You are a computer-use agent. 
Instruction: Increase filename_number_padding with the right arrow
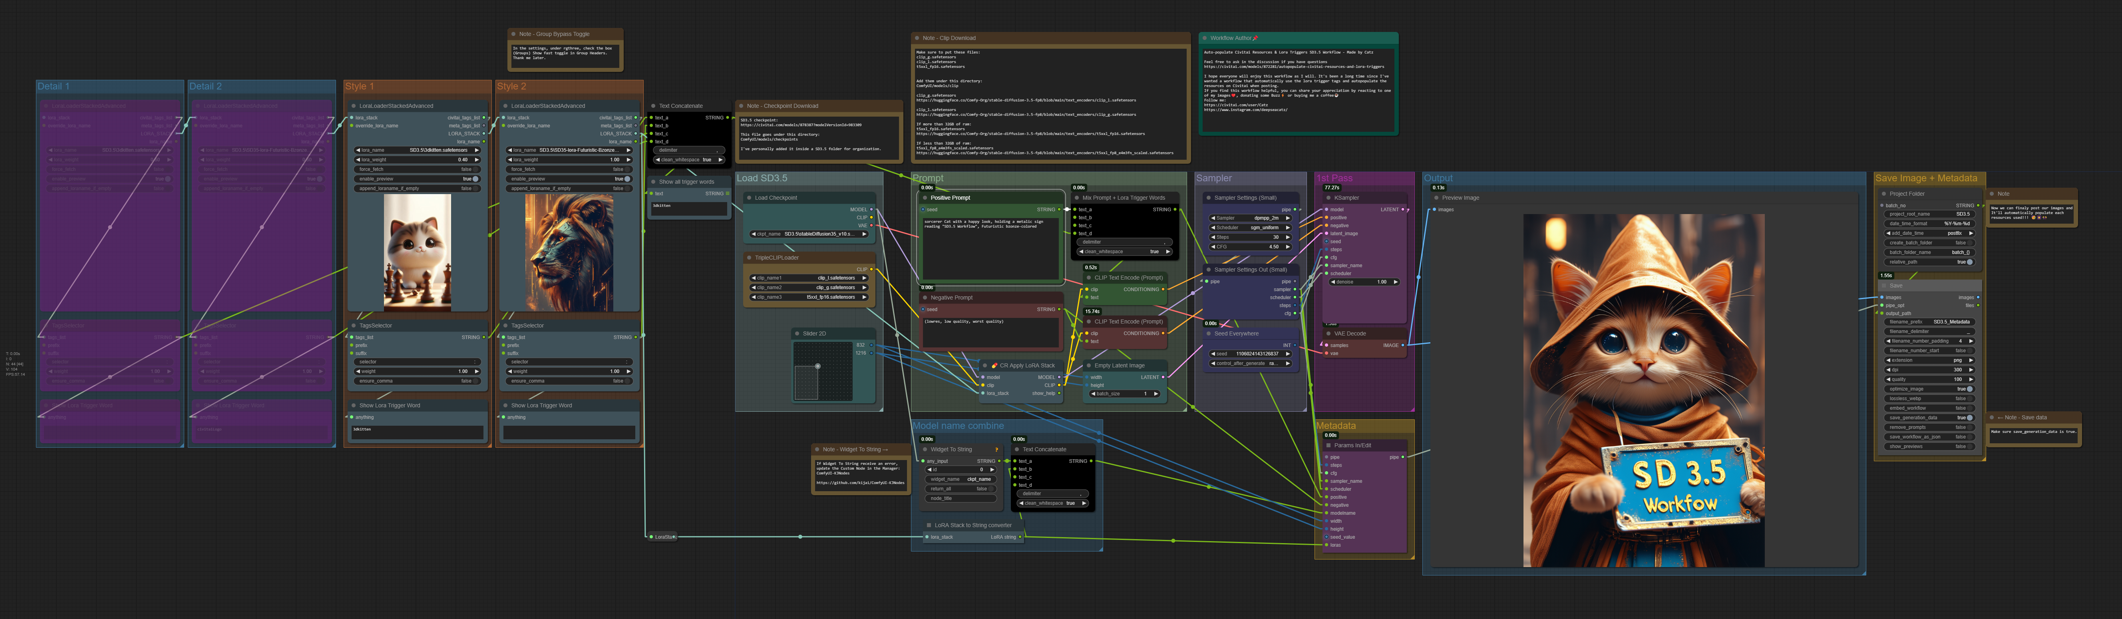pos(1971,341)
